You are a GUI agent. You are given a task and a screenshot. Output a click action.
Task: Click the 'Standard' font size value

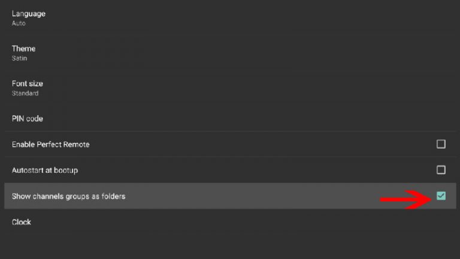(x=25, y=93)
